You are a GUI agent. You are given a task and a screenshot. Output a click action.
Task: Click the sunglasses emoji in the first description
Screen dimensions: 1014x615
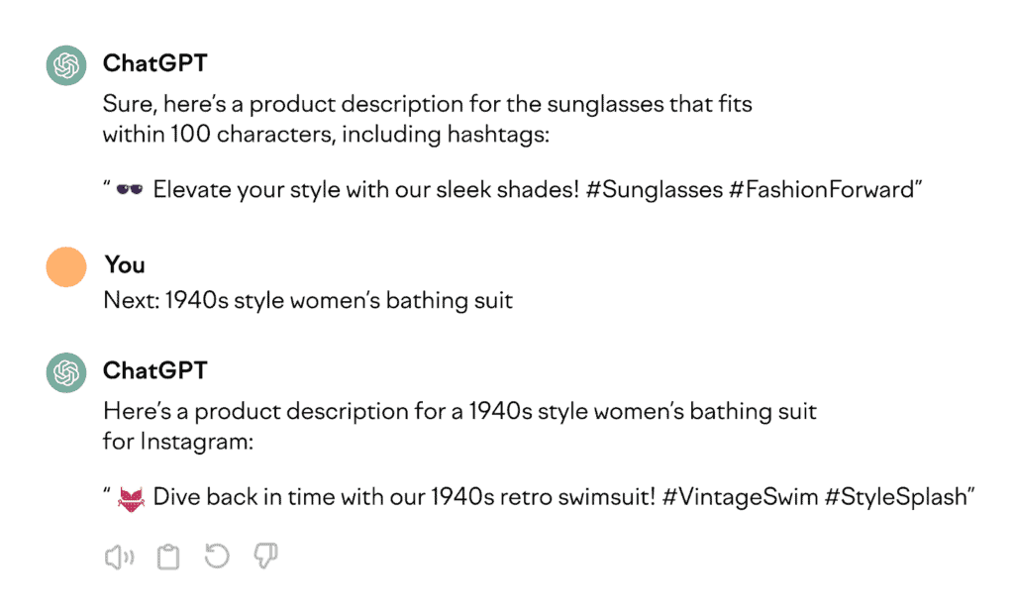pyautogui.click(x=130, y=190)
